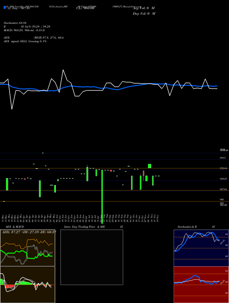Click the MACD histogram panel
The width and height of the screenshot is (229, 303).
[27, 285]
